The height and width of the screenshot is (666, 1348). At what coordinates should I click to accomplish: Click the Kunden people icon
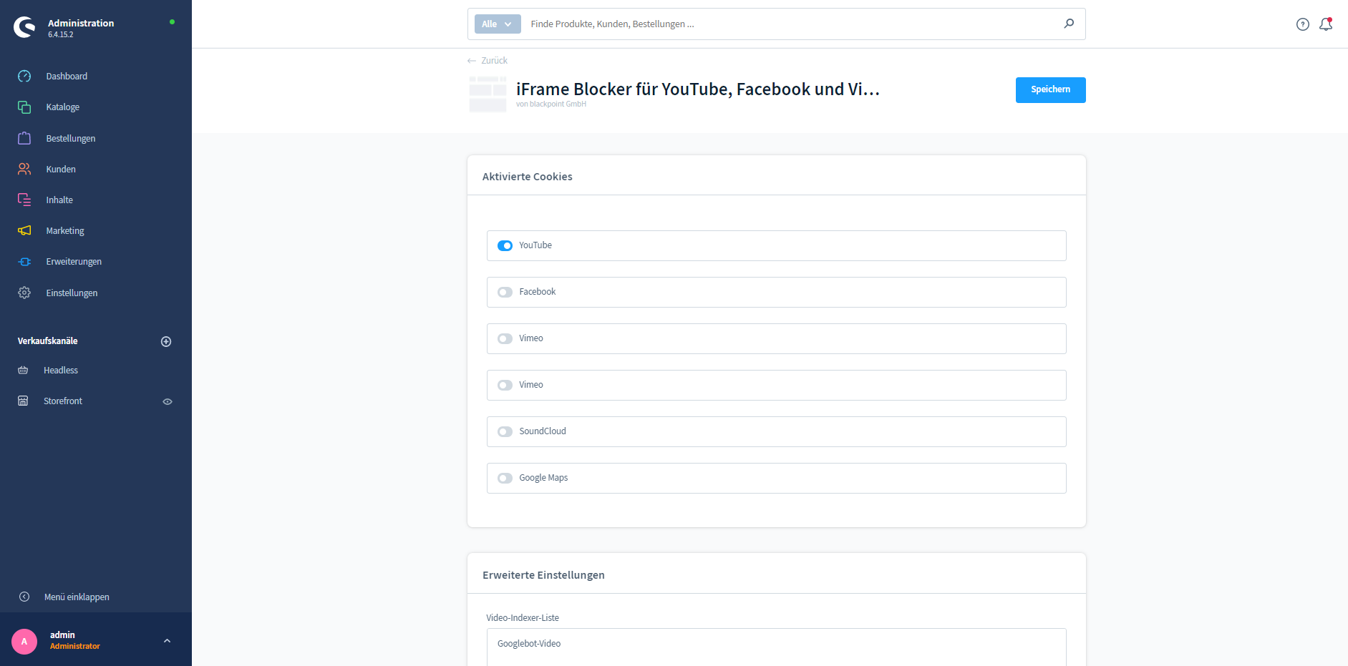point(24,169)
